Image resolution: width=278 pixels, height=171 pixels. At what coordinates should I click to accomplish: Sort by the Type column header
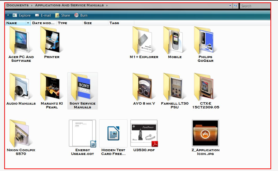[69, 23]
